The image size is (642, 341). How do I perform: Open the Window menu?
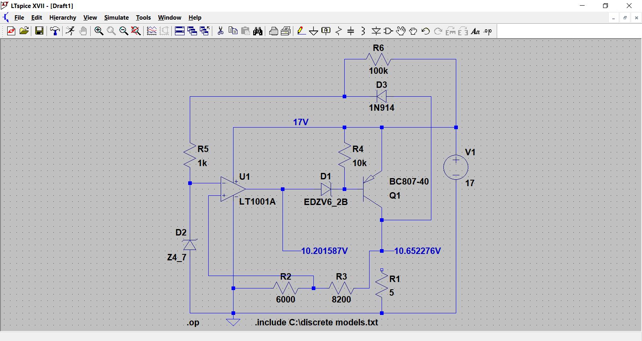pyautogui.click(x=169, y=18)
